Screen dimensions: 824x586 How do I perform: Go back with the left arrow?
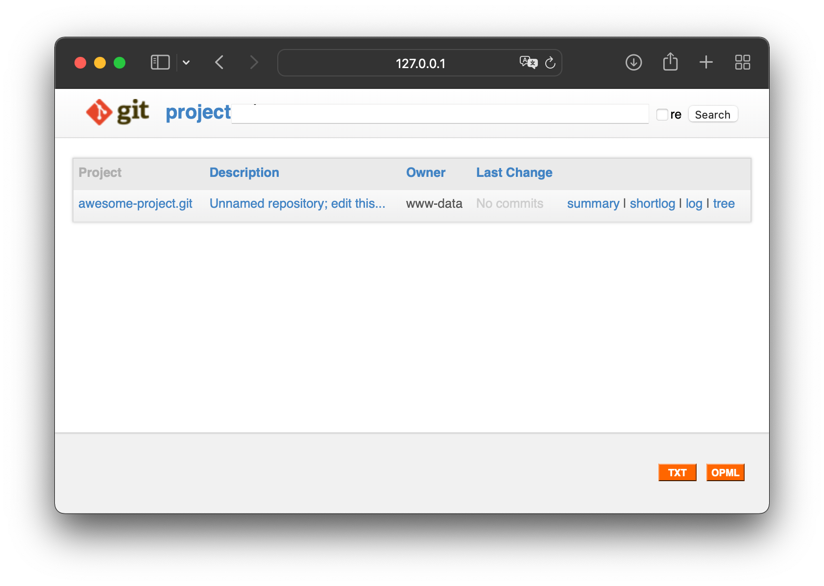219,62
